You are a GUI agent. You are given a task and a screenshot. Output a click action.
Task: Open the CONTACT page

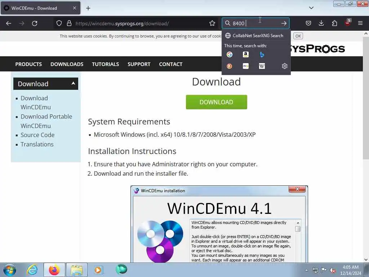(x=170, y=64)
